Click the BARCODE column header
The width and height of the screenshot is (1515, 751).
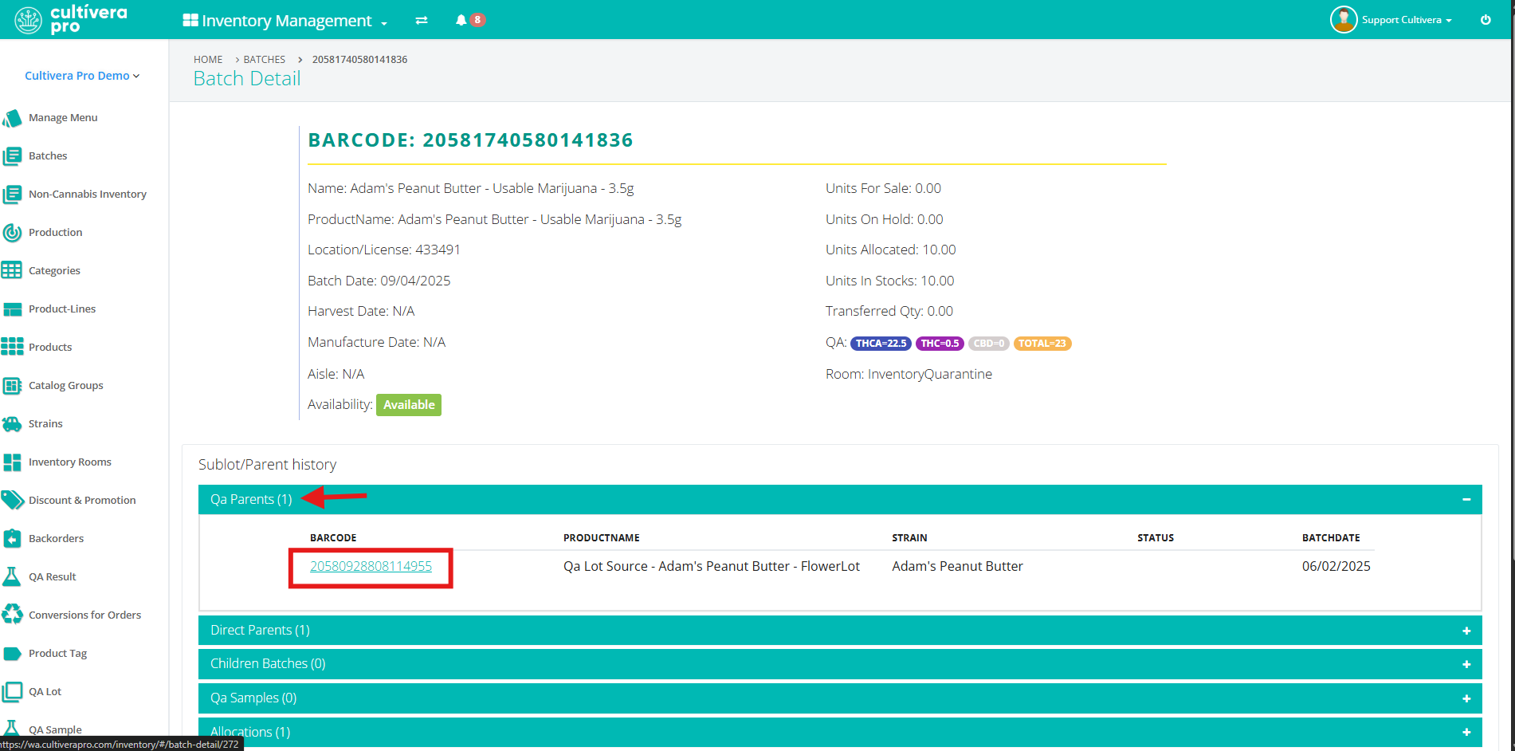coord(333,538)
